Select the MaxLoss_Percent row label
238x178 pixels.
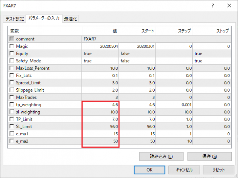point(33,68)
